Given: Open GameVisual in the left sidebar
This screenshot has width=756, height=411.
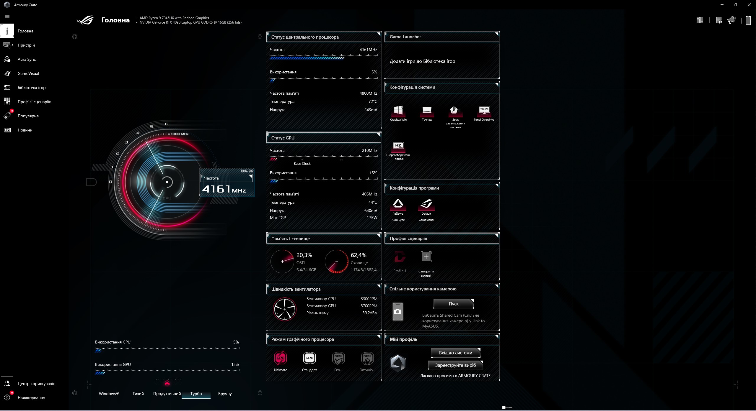Looking at the screenshot, I should pyautogui.click(x=28, y=73).
